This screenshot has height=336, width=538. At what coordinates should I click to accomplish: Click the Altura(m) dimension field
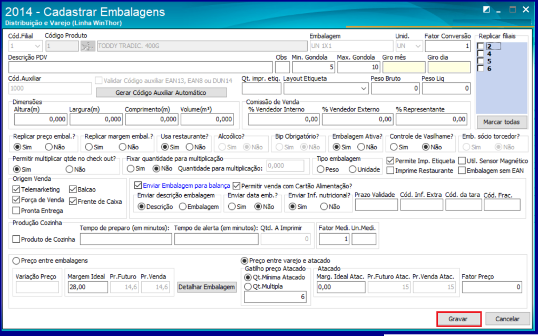tap(41, 119)
